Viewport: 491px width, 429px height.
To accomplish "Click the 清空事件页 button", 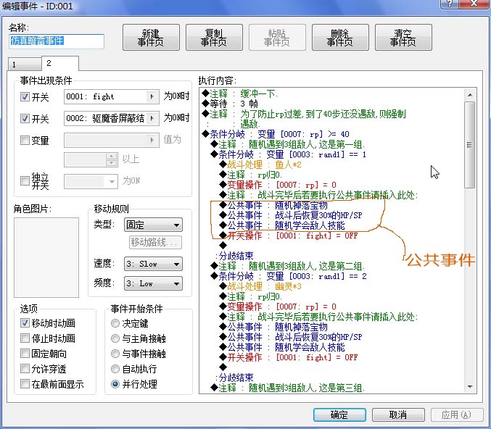I will 403,37.
